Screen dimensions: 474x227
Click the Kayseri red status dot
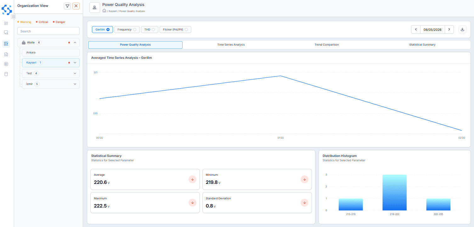[69, 63]
